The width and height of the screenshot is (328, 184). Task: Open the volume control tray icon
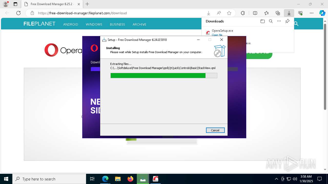295,179
